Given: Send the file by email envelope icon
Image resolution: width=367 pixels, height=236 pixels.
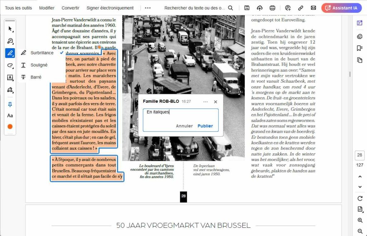Looking at the screenshot, I should 313,8.
